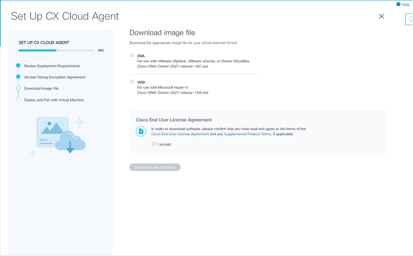Click the Help link text
This screenshot has width=413, height=256.
[406, 4]
